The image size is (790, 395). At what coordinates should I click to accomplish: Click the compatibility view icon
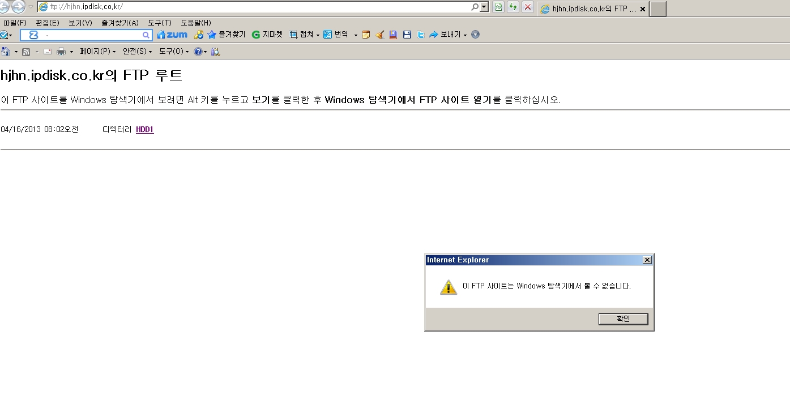pos(498,7)
